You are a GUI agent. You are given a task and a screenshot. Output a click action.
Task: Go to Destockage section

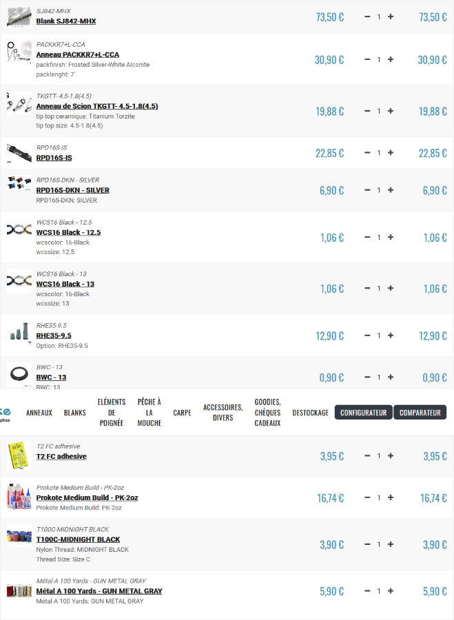(310, 413)
